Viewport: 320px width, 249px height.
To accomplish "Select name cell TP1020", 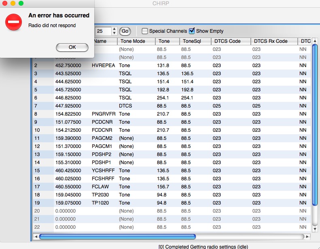I will [100, 203].
